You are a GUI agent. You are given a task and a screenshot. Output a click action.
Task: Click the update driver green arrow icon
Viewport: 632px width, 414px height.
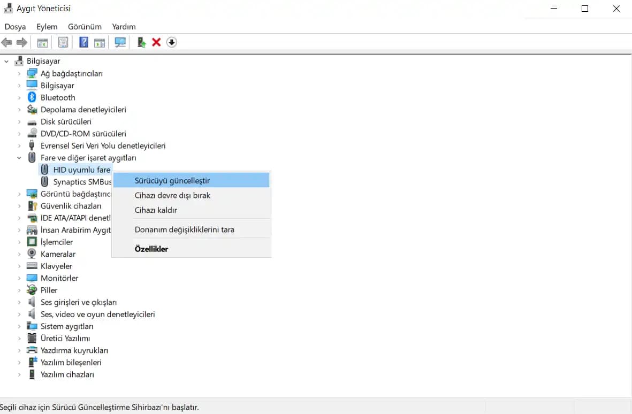click(141, 42)
